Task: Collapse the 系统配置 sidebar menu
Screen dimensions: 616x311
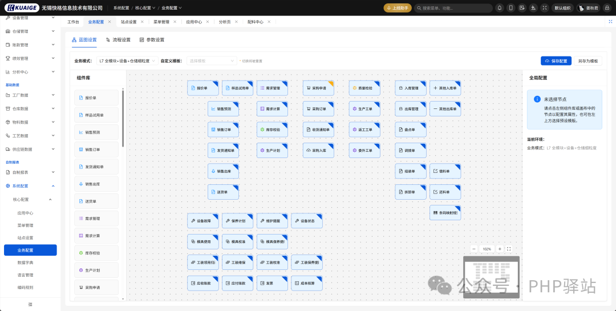Action: pyautogui.click(x=30, y=186)
